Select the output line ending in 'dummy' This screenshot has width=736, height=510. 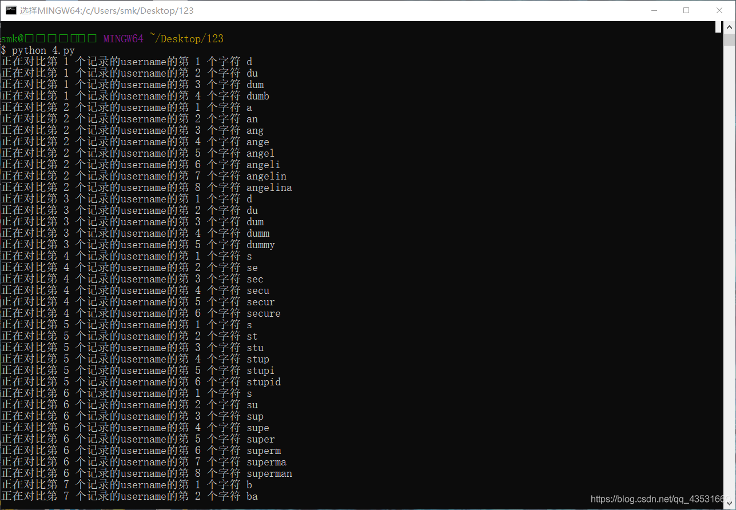(x=138, y=245)
